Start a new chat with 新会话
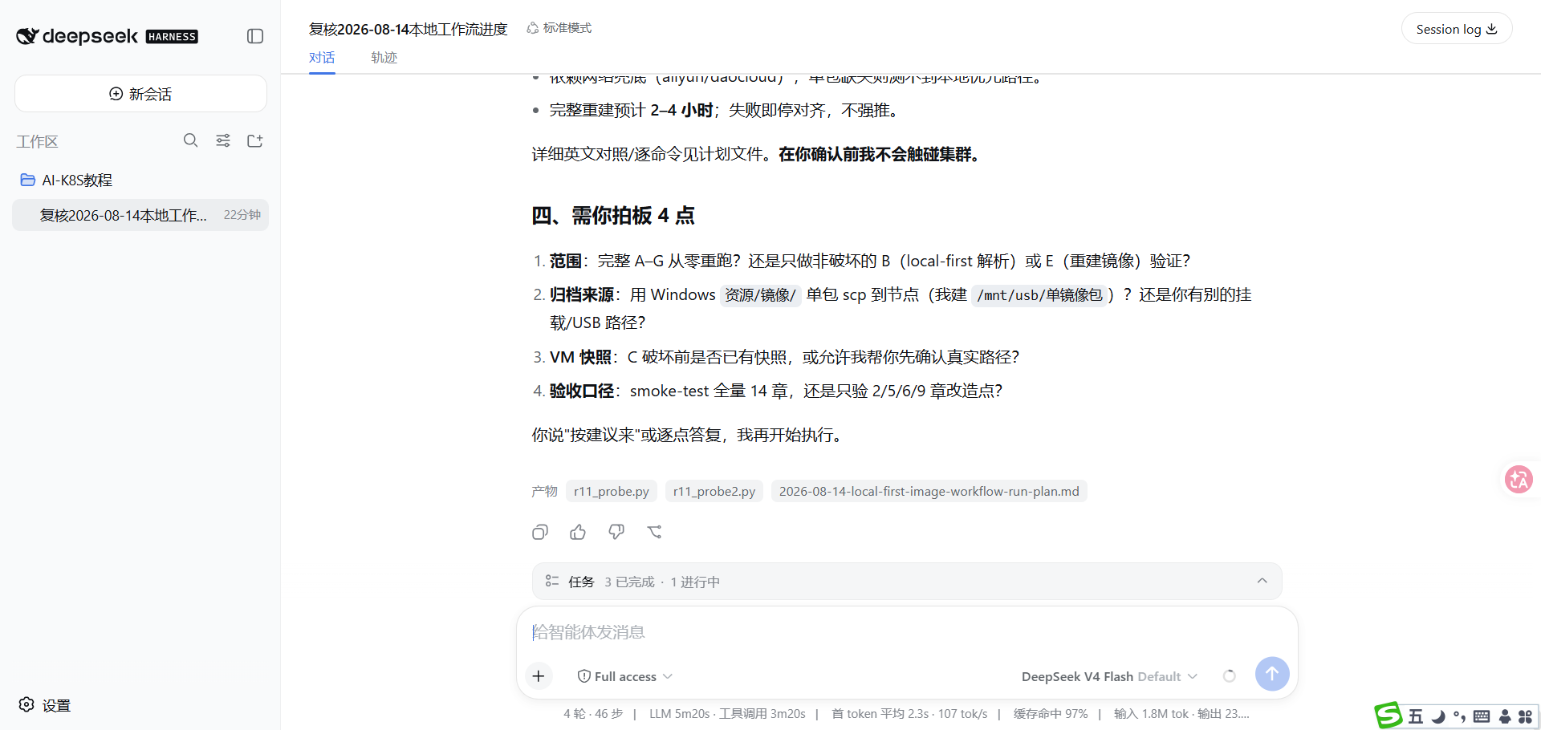1541x730 pixels. [140, 94]
